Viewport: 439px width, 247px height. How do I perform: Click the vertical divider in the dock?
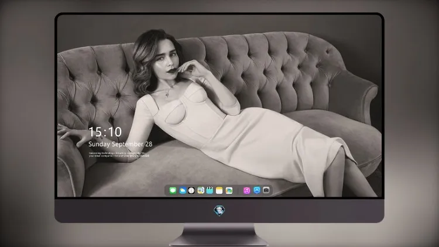point(238,190)
